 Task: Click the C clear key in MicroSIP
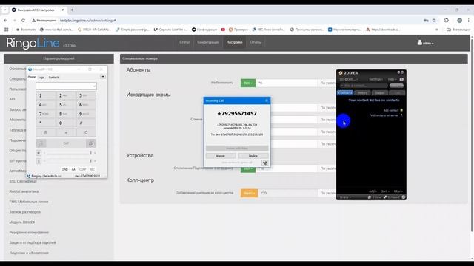(86, 132)
